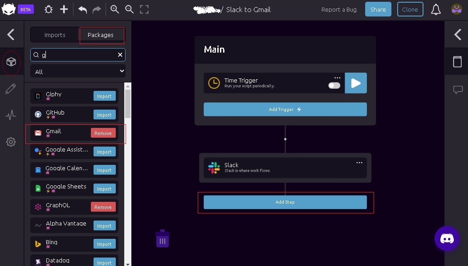Zoom out of the canvas
Image resolution: width=468 pixels, height=266 pixels.
[x=129, y=9]
